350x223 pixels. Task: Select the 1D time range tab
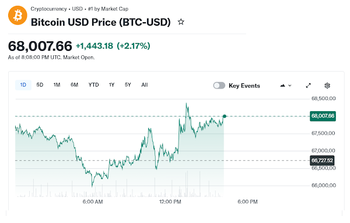click(23, 85)
